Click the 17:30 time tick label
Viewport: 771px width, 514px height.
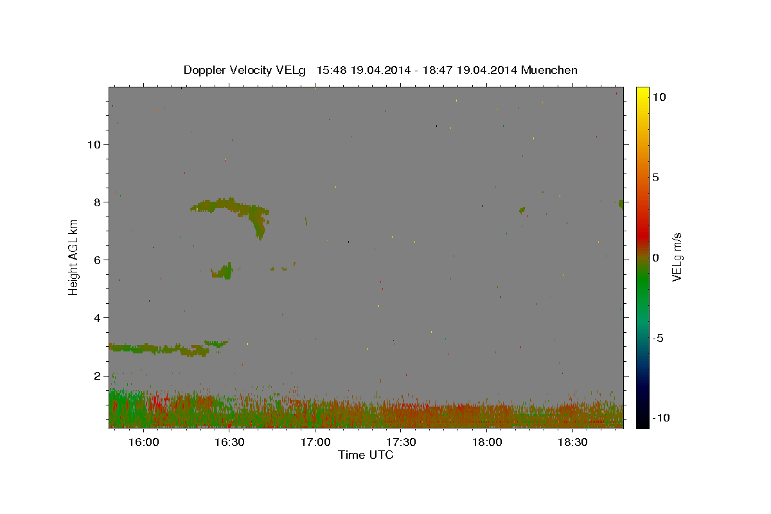click(401, 443)
